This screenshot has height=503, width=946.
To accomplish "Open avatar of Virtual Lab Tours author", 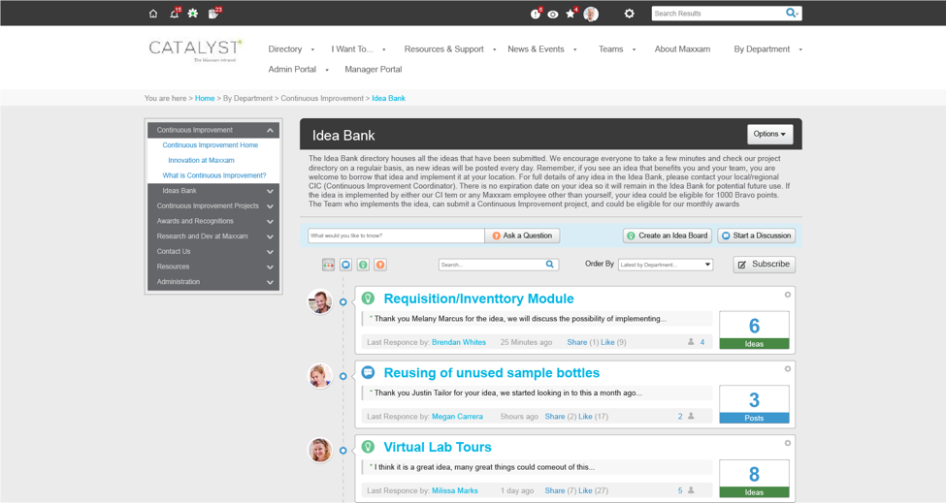I will click(x=320, y=450).
